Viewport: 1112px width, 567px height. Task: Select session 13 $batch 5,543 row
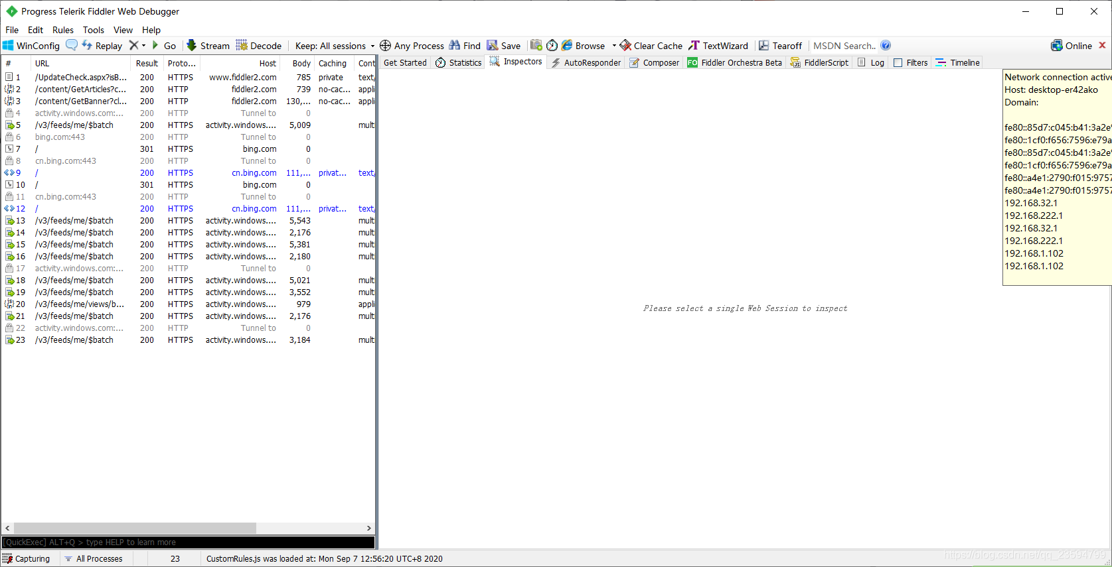tap(189, 221)
